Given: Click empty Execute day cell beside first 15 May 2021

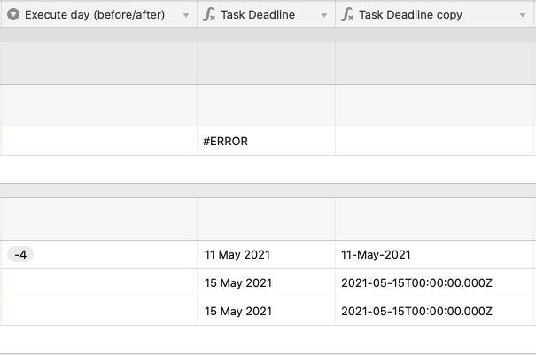Looking at the screenshot, I should pos(99,283).
